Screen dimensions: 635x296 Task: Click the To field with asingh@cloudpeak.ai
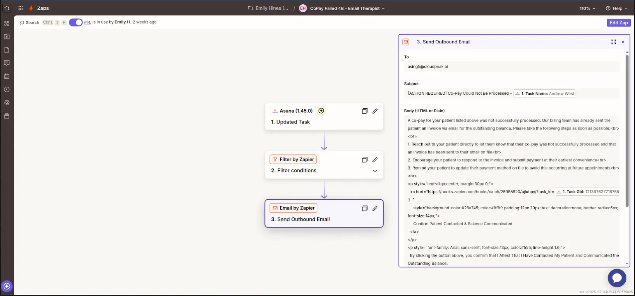[x=511, y=67]
